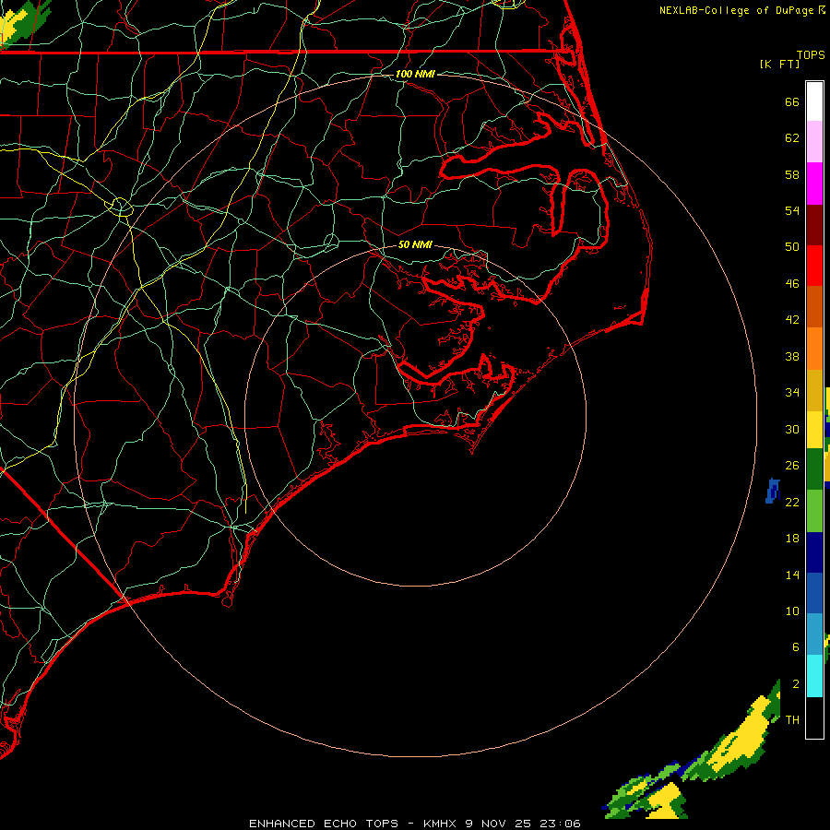Click the 9 NOV 25 date text
Viewport: 830px width, 830px height.
tap(499, 824)
